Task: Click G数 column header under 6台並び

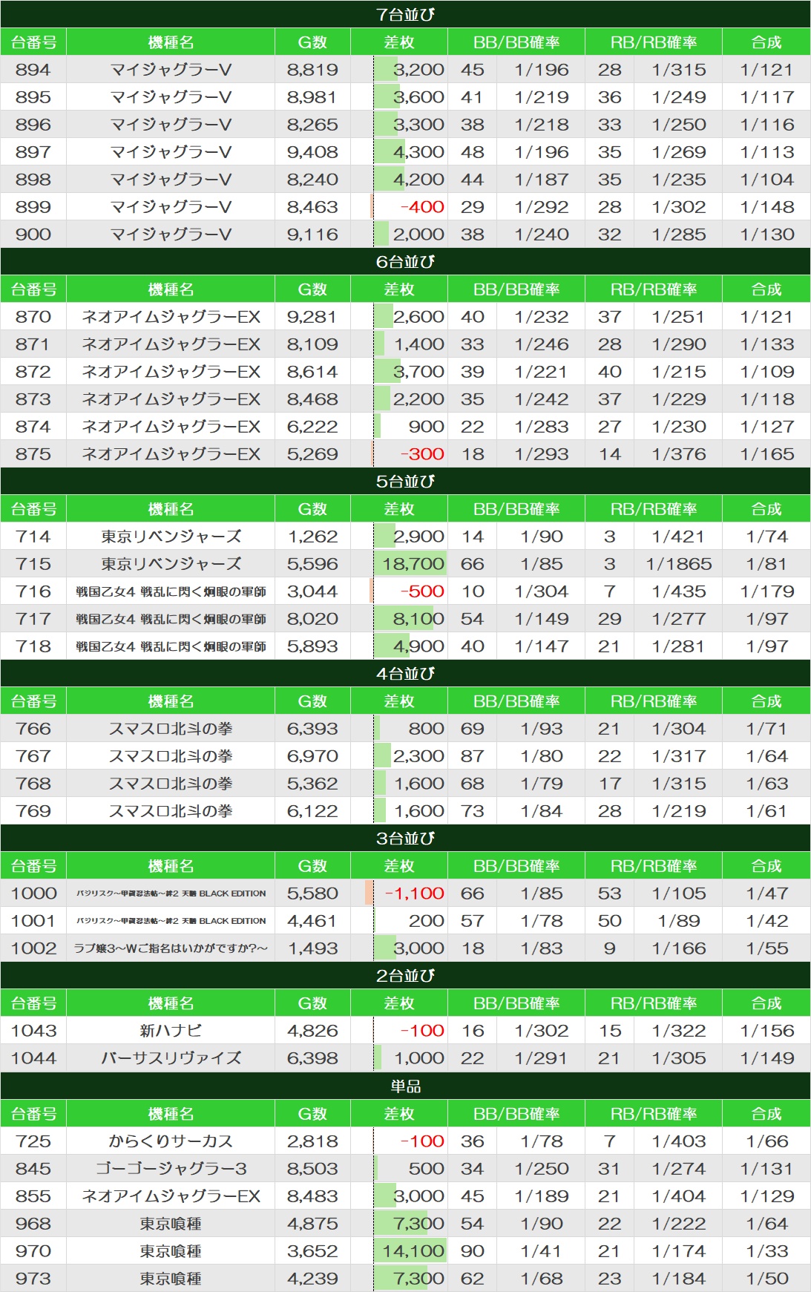Action: (x=312, y=289)
